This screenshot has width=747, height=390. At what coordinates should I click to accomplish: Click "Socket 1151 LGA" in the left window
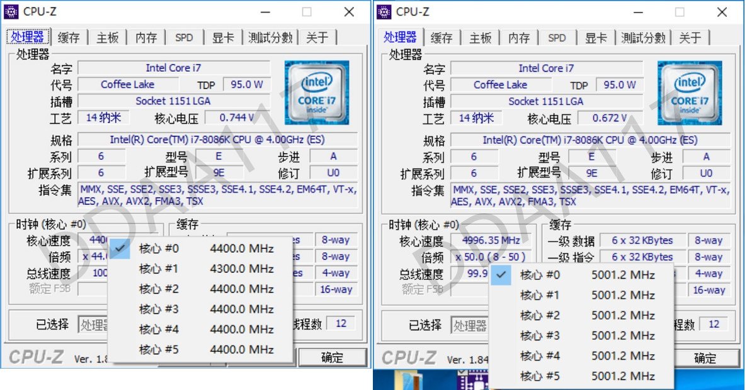pyautogui.click(x=174, y=101)
